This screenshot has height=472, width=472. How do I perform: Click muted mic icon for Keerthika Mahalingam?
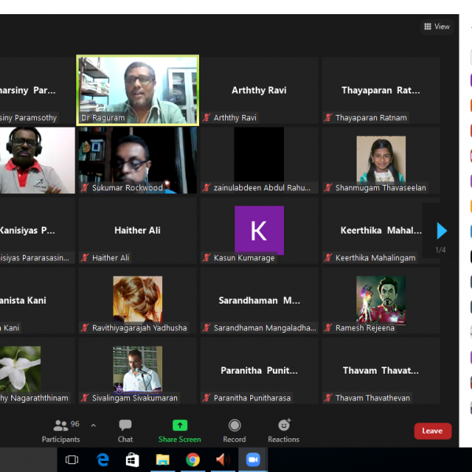[x=328, y=258]
